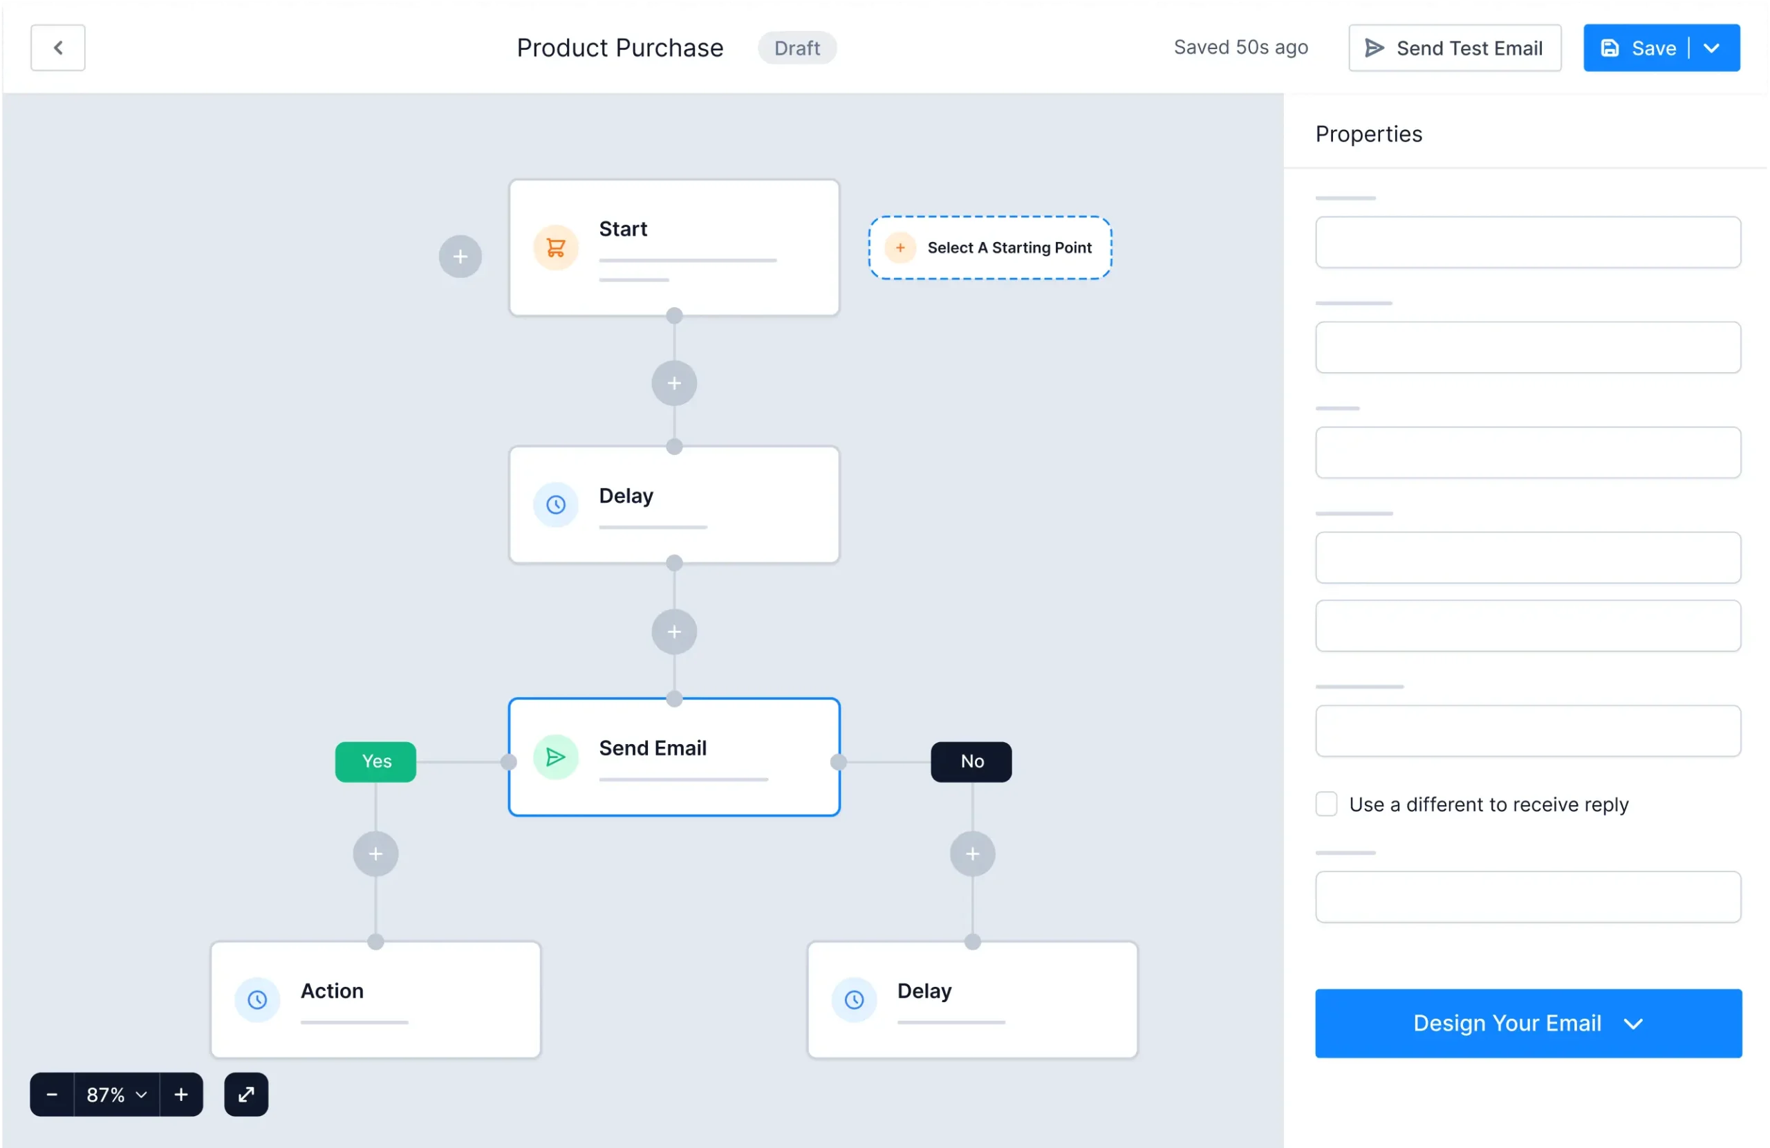The height and width of the screenshot is (1148, 1770).
Task: Click the orange cart icon on Start node
Action: (555, 247)
